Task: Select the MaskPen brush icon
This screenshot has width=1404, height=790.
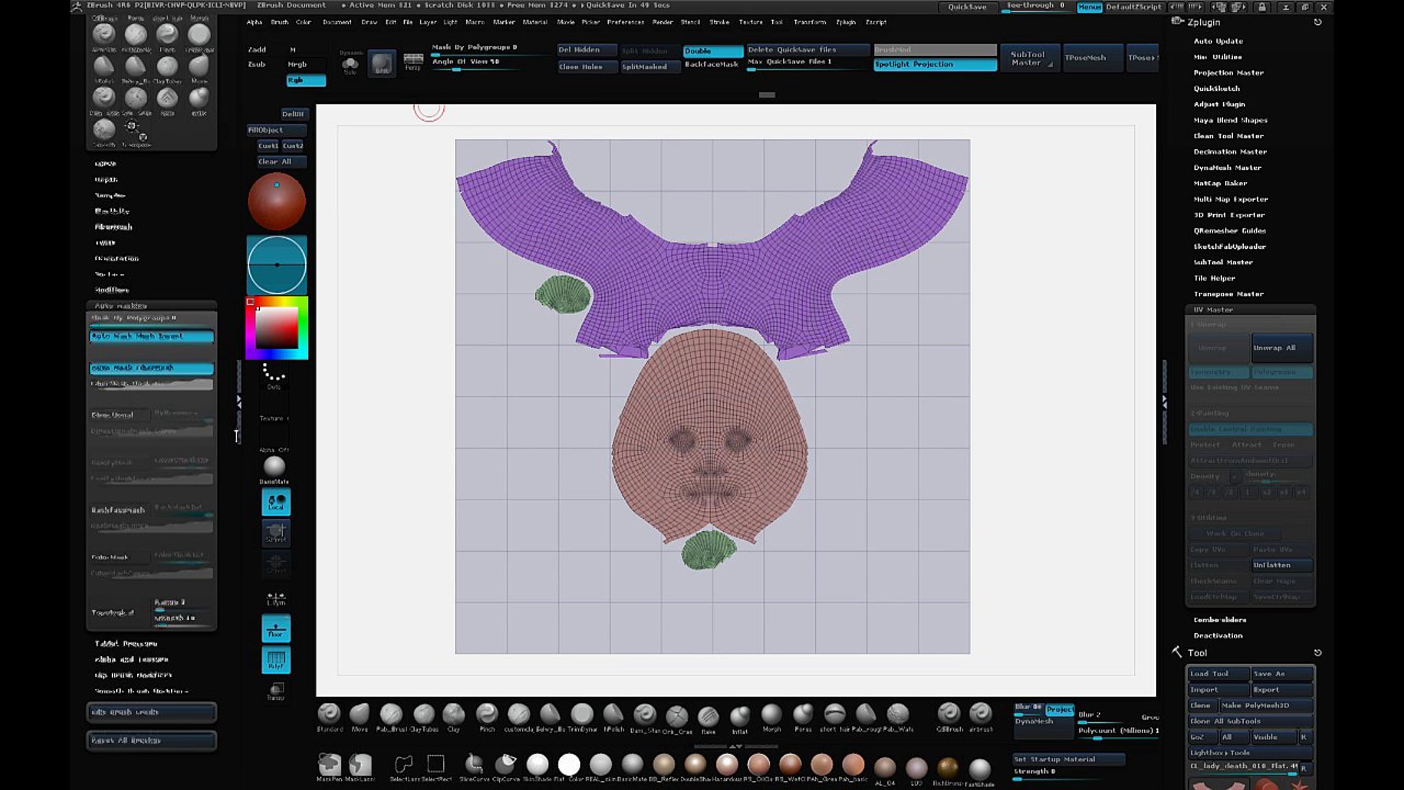Action: [x=329, y=764]
